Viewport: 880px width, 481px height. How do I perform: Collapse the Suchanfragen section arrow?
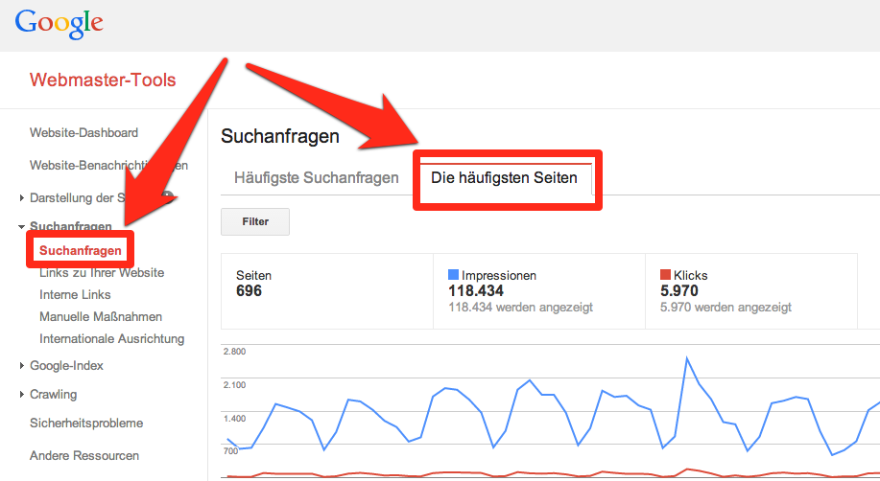(21, 226)
